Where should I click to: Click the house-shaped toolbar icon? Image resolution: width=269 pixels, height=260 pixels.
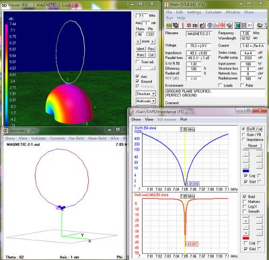tap(216, 26)
